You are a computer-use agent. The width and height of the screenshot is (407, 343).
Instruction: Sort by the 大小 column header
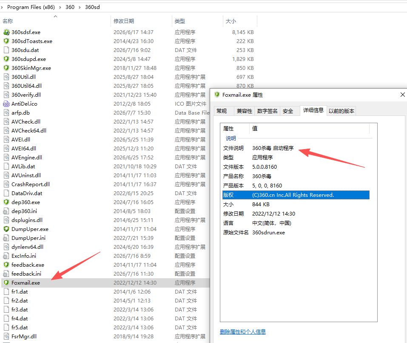(240, 21)
